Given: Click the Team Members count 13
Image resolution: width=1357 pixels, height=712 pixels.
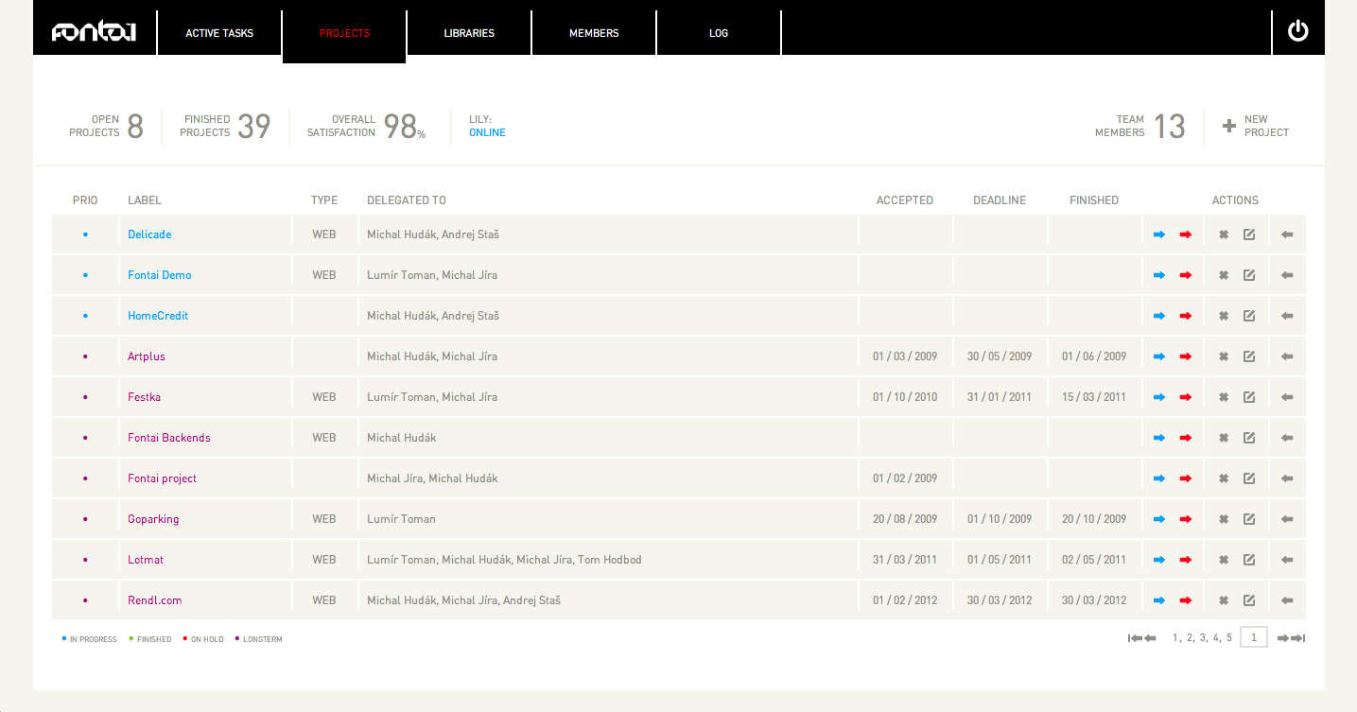Looking at the screenshot, I should click(1170, 127).
